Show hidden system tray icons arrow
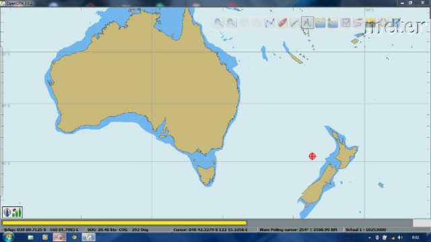431x242 pixels. tap(369, 237)
